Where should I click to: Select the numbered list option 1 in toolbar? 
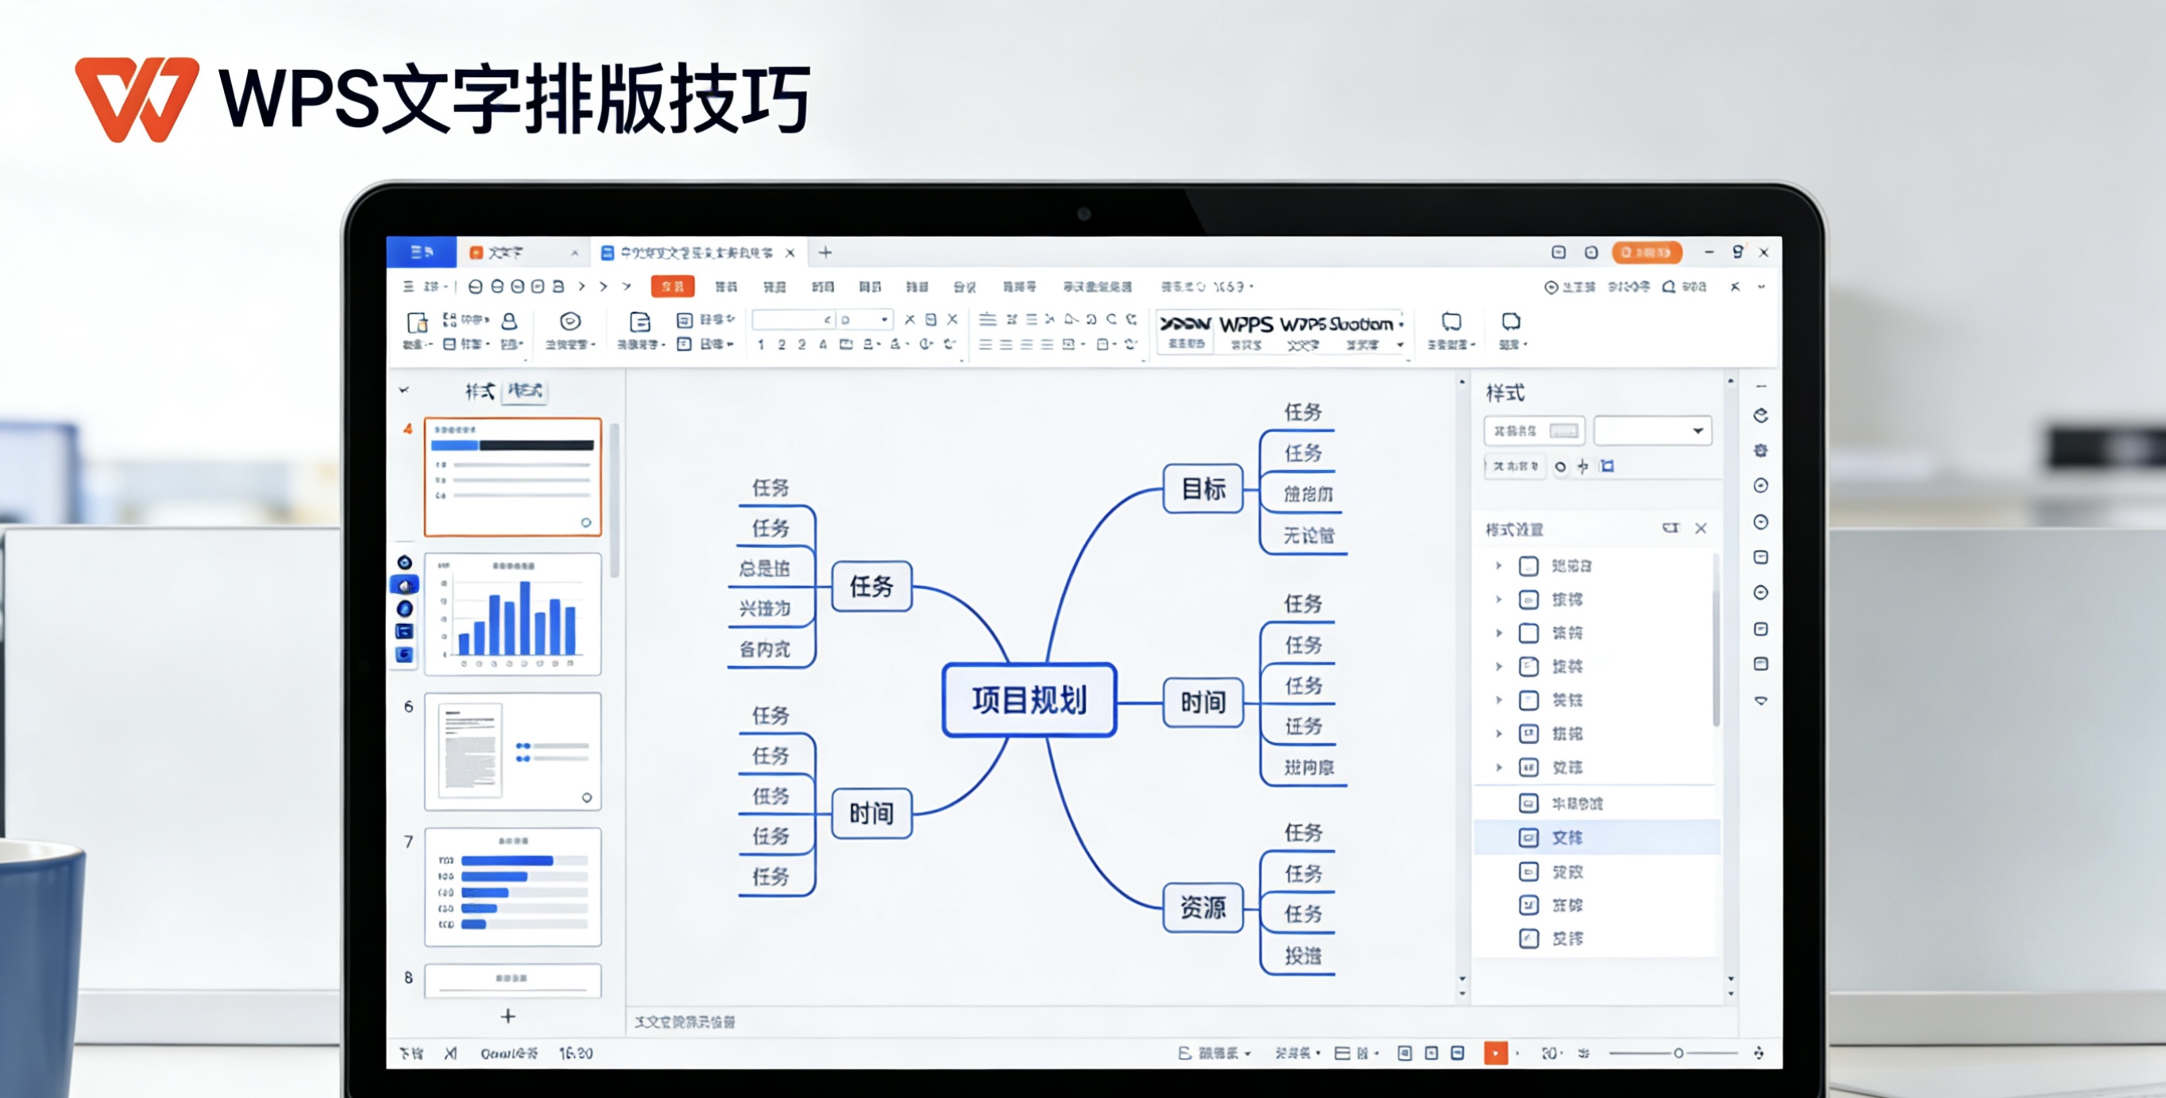point(761,345)
